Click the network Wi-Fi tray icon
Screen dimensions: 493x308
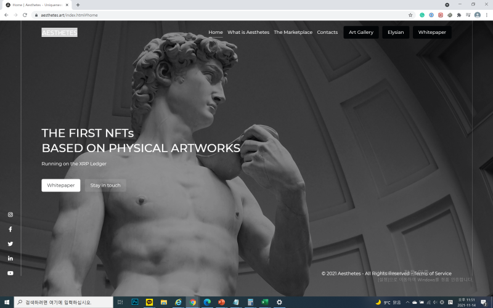pos(428,302)
